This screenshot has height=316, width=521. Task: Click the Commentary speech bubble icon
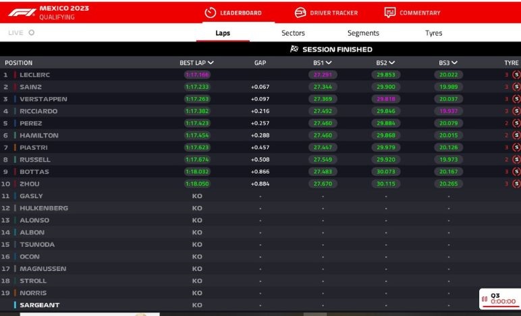point(390,12)
